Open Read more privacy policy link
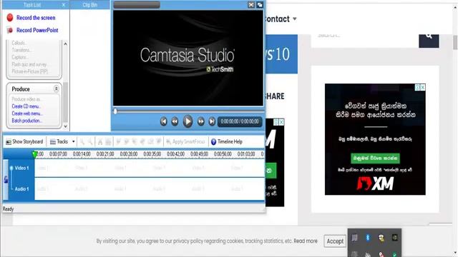Image resolution: width=458 pixels, height=257 pixels. (306, 241)
